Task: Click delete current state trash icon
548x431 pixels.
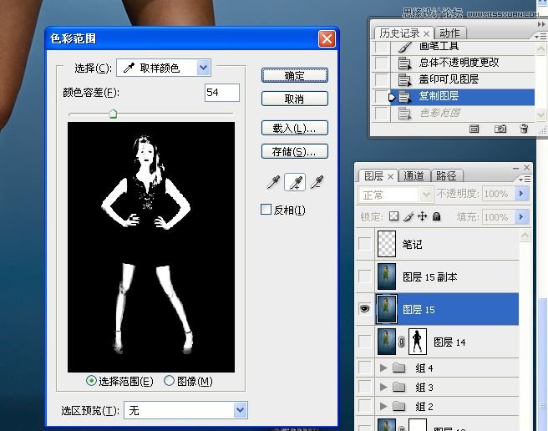Action: tap(524, 129)
